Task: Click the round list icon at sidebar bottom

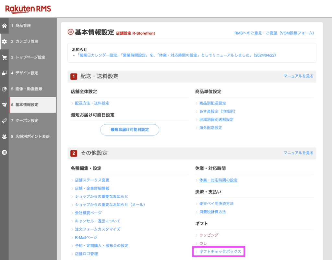Action: [4, 152]
